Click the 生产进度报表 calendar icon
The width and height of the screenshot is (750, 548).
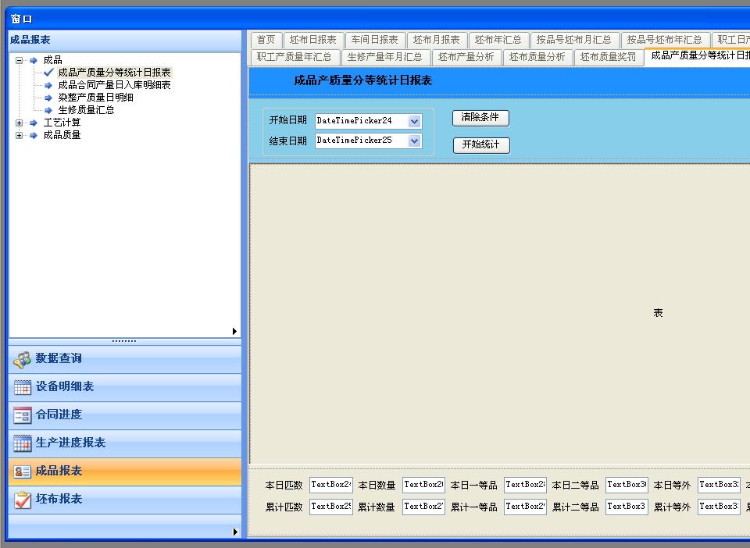point(23,443)
